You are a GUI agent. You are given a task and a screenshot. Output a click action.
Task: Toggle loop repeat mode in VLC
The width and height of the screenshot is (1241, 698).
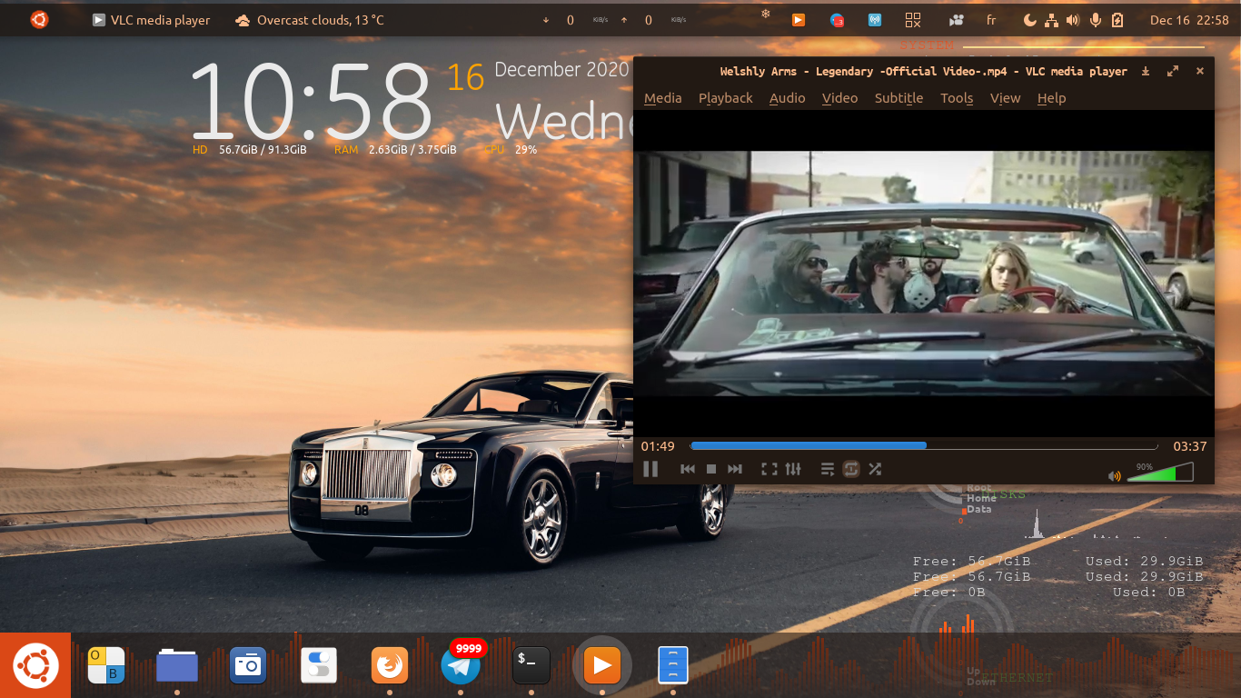pyautogui.click(x=851, y=469)
